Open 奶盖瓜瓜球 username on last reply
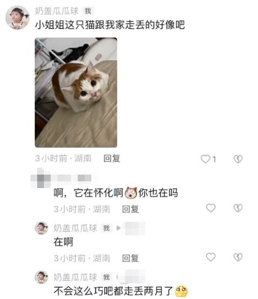 pyautogui.click(x=75, y=277)
